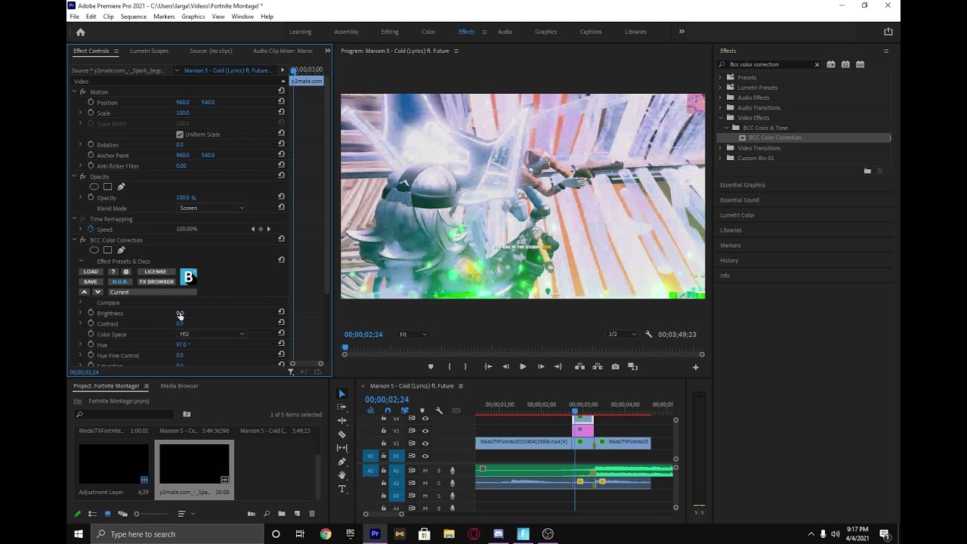The height and width of the screenshot is (544, 967).
Task: Play the program monitor sequence
Action: point(523,366)
